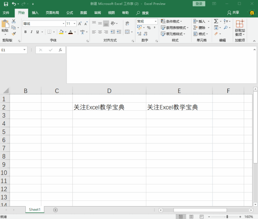Switch to the Insert tab
This screenshot has width=258, height=219.
35,13
